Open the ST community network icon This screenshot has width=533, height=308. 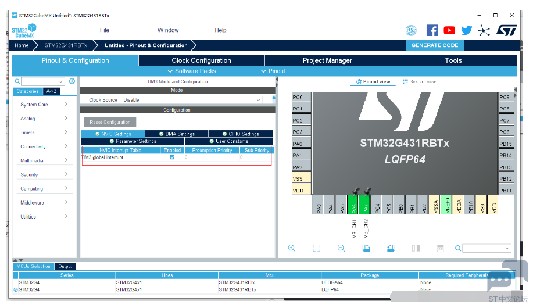coord(484,31)
